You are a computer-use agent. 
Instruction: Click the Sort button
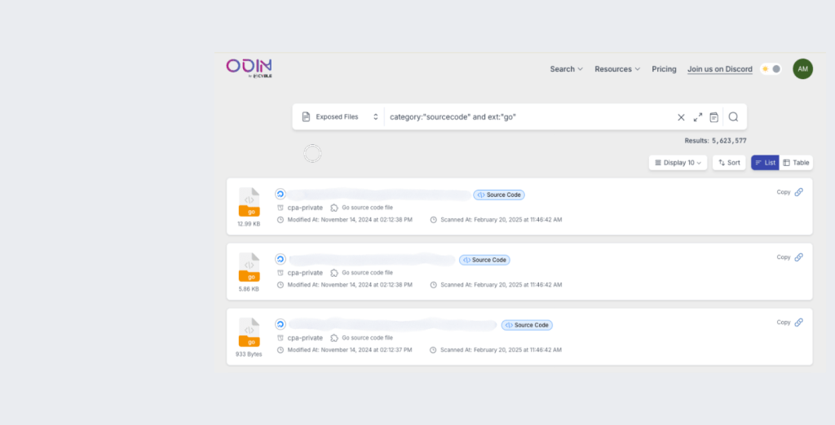[729, 163]
